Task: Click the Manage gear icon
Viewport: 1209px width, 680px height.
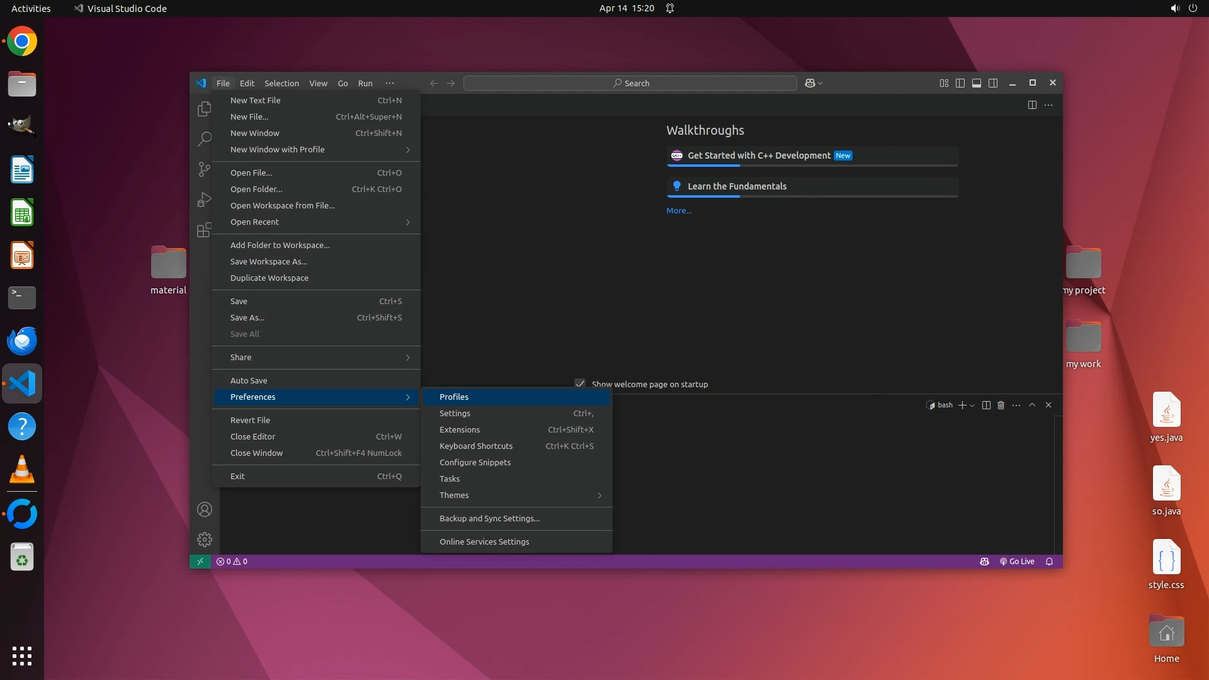Action: coord(204,540)
